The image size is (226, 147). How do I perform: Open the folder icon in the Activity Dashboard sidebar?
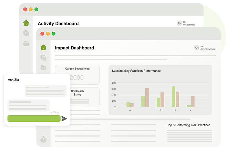[x=26, y=43]
